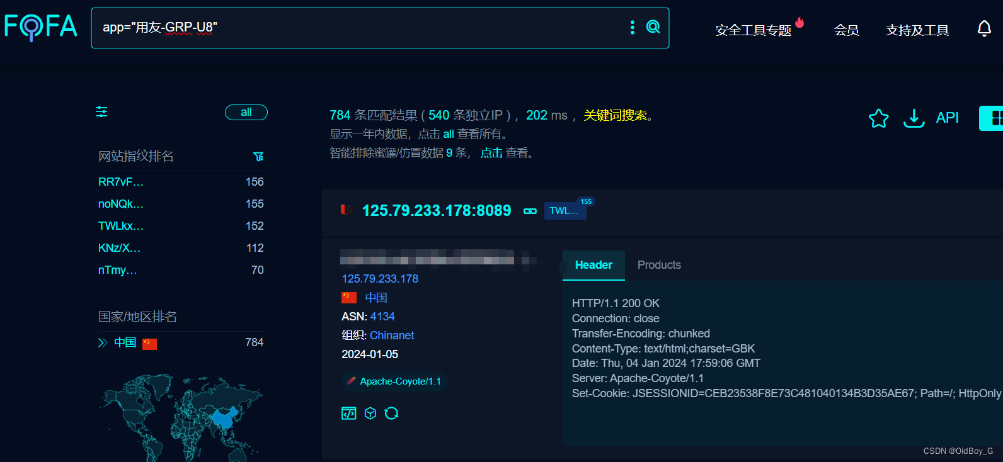Click ASN 4134 link
This screenshot has width=1003, height=462.
click(382, 317)
